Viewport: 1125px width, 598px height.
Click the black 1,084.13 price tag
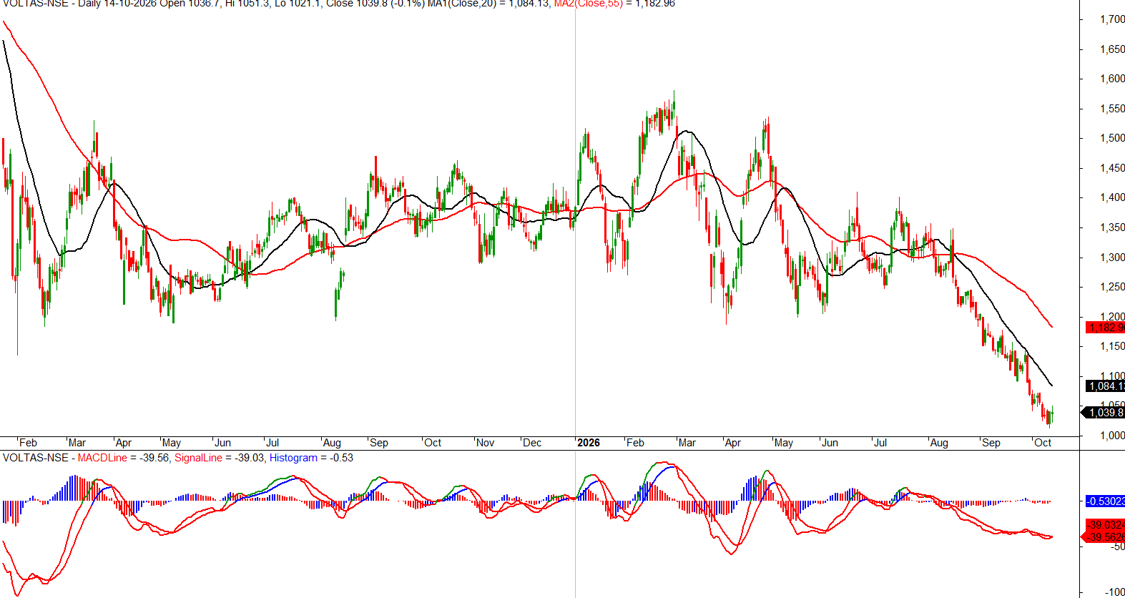pyautogui.click(x=1105, y=386)
